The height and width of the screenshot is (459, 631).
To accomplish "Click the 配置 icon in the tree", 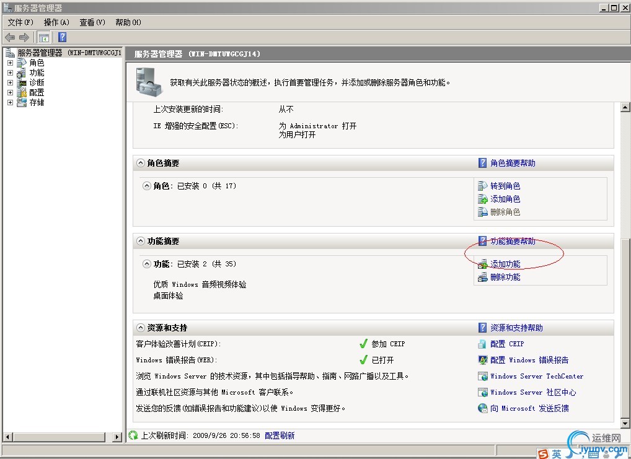I will [22, 92].
